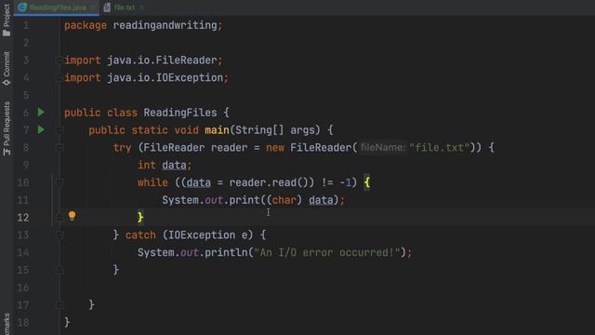Screen dimensions: 595x335
Task: Collapse the while loop at line 10
Action: tap(59, 182)
